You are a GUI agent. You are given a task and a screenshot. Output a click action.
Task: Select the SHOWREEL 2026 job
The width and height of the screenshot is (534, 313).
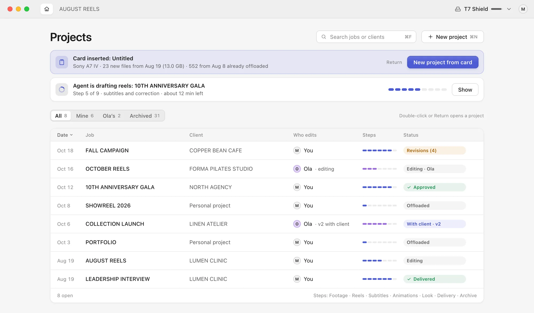pos(108,206)
